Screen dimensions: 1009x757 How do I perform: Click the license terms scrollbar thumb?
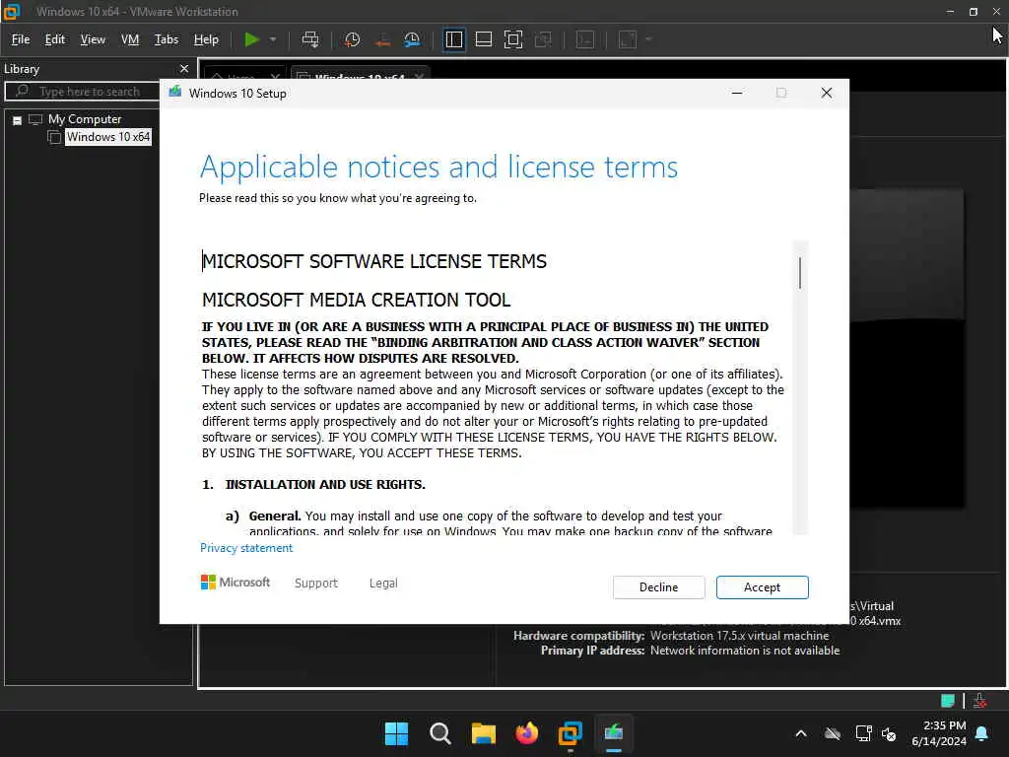coord(800,273)
